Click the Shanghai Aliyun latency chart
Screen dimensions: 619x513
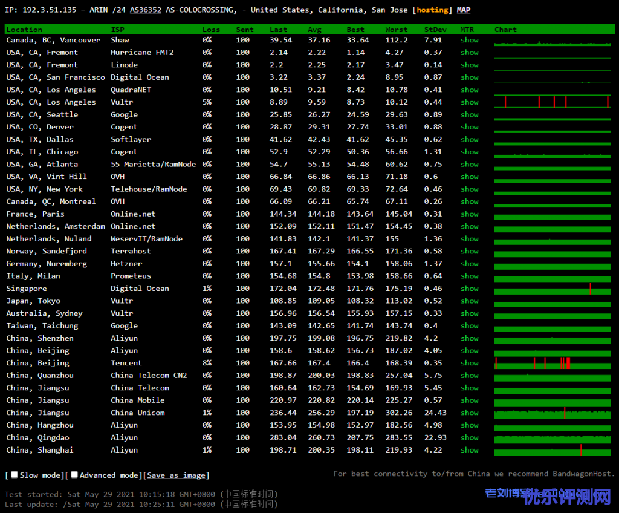(x=552, y=450)
